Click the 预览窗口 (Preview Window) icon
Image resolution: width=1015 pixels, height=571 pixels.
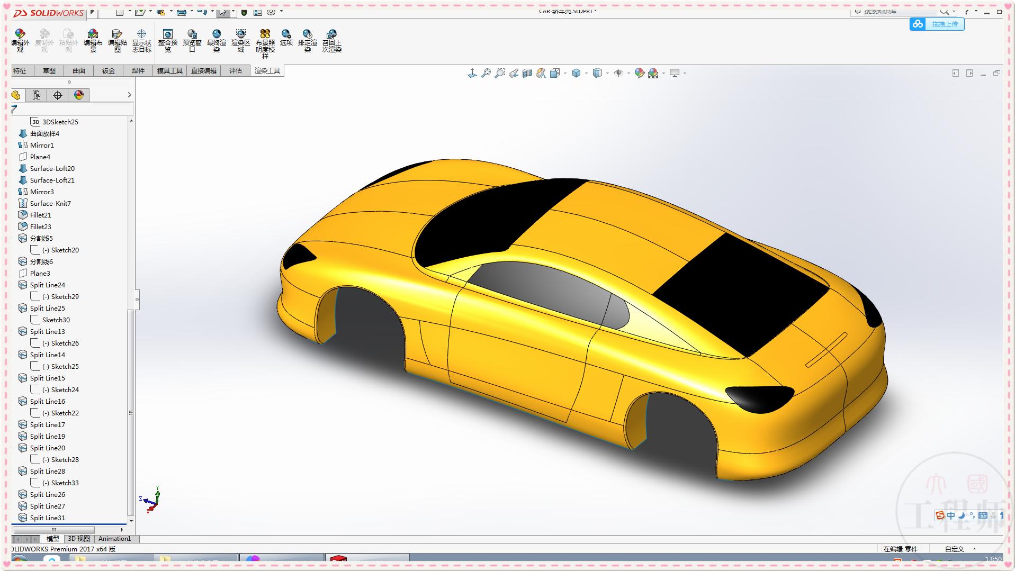pyautogui.click(x=192, y=41)
